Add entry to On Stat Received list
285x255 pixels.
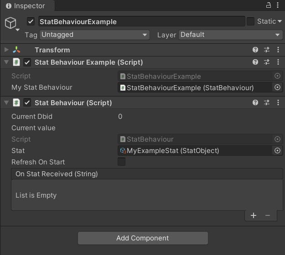[254, 215]
